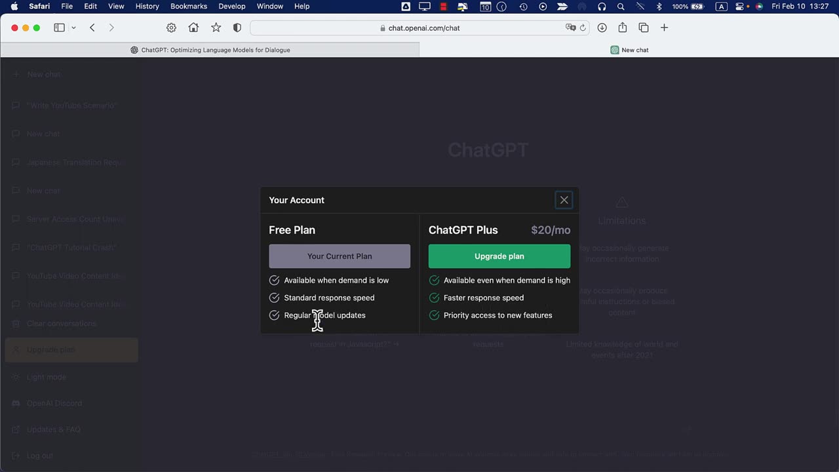Open the Privacy Report shield icon

[237, 28]
